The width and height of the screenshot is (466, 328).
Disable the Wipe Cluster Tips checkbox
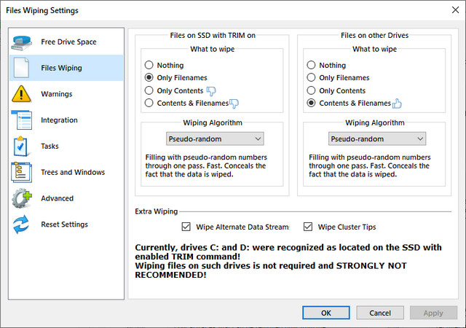pyautogui.click(x=308, y=227)
